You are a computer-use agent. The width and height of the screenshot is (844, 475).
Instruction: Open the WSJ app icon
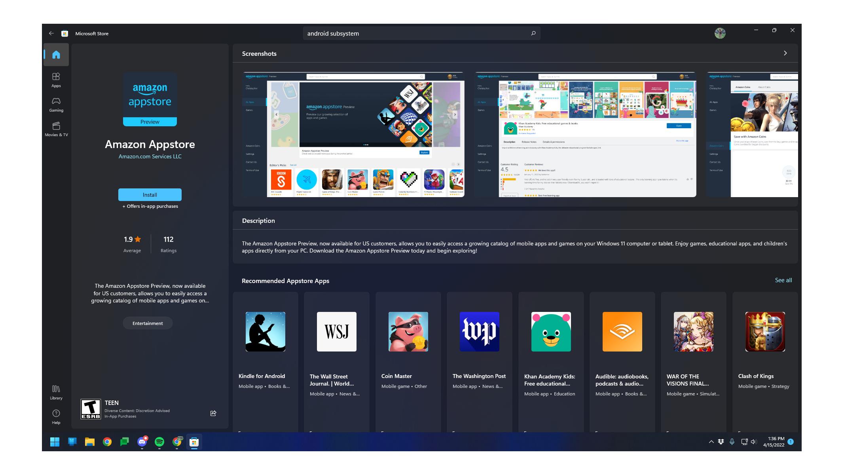[337, 332]
